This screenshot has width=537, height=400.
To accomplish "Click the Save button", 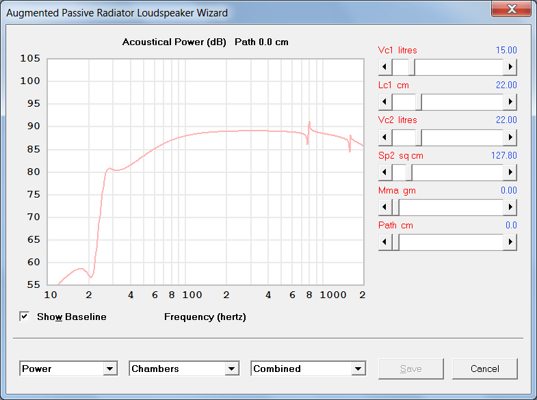I will [411, 369].
